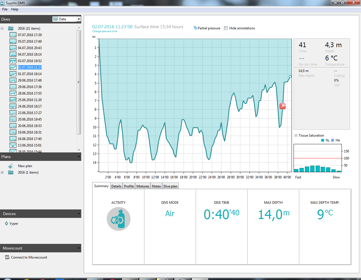Click profile thumbnail for dive 19.06.2016 18:31
Viewport: 361px width, 280px height.
click(13, 132)
